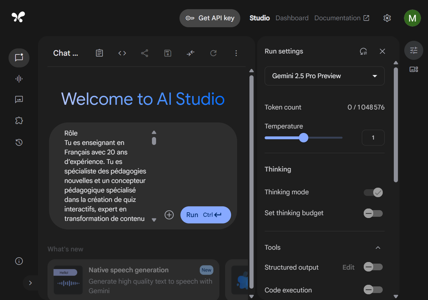This screenshot has height=300, width=428.
Task: Open the three-dot more options menu
Action: tap(236, 53)
